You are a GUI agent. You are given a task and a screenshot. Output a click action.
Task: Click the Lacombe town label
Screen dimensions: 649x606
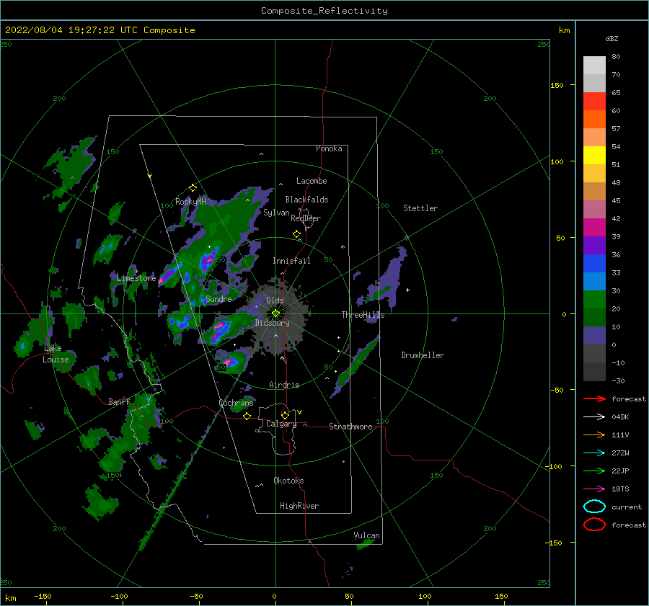click(312, 181)
